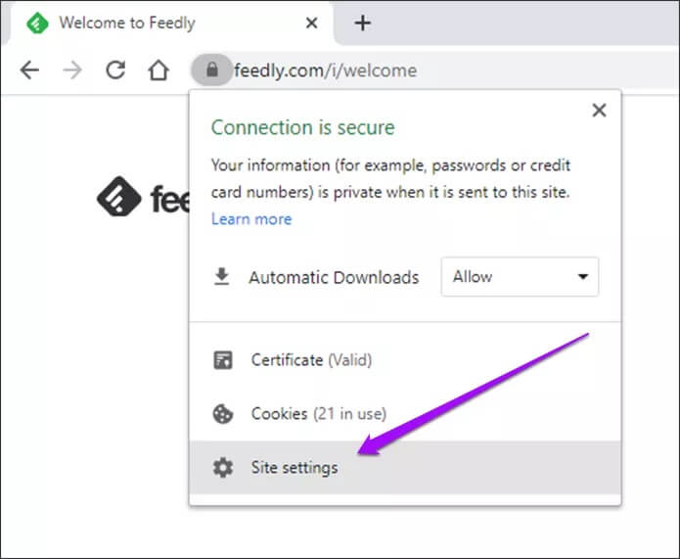
Task: Open the Automatic Downloads Allow dropdown
Action: pos(520,277)
